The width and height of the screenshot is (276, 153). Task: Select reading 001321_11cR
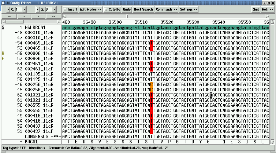39,95
